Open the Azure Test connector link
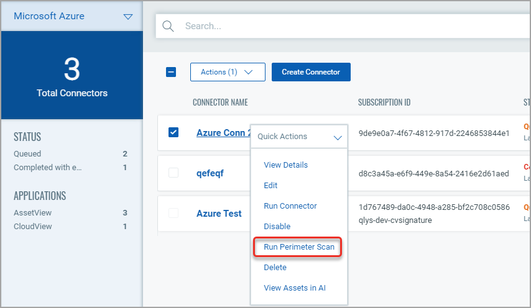Viewport: 531px width, 308px height. (219, 214)
